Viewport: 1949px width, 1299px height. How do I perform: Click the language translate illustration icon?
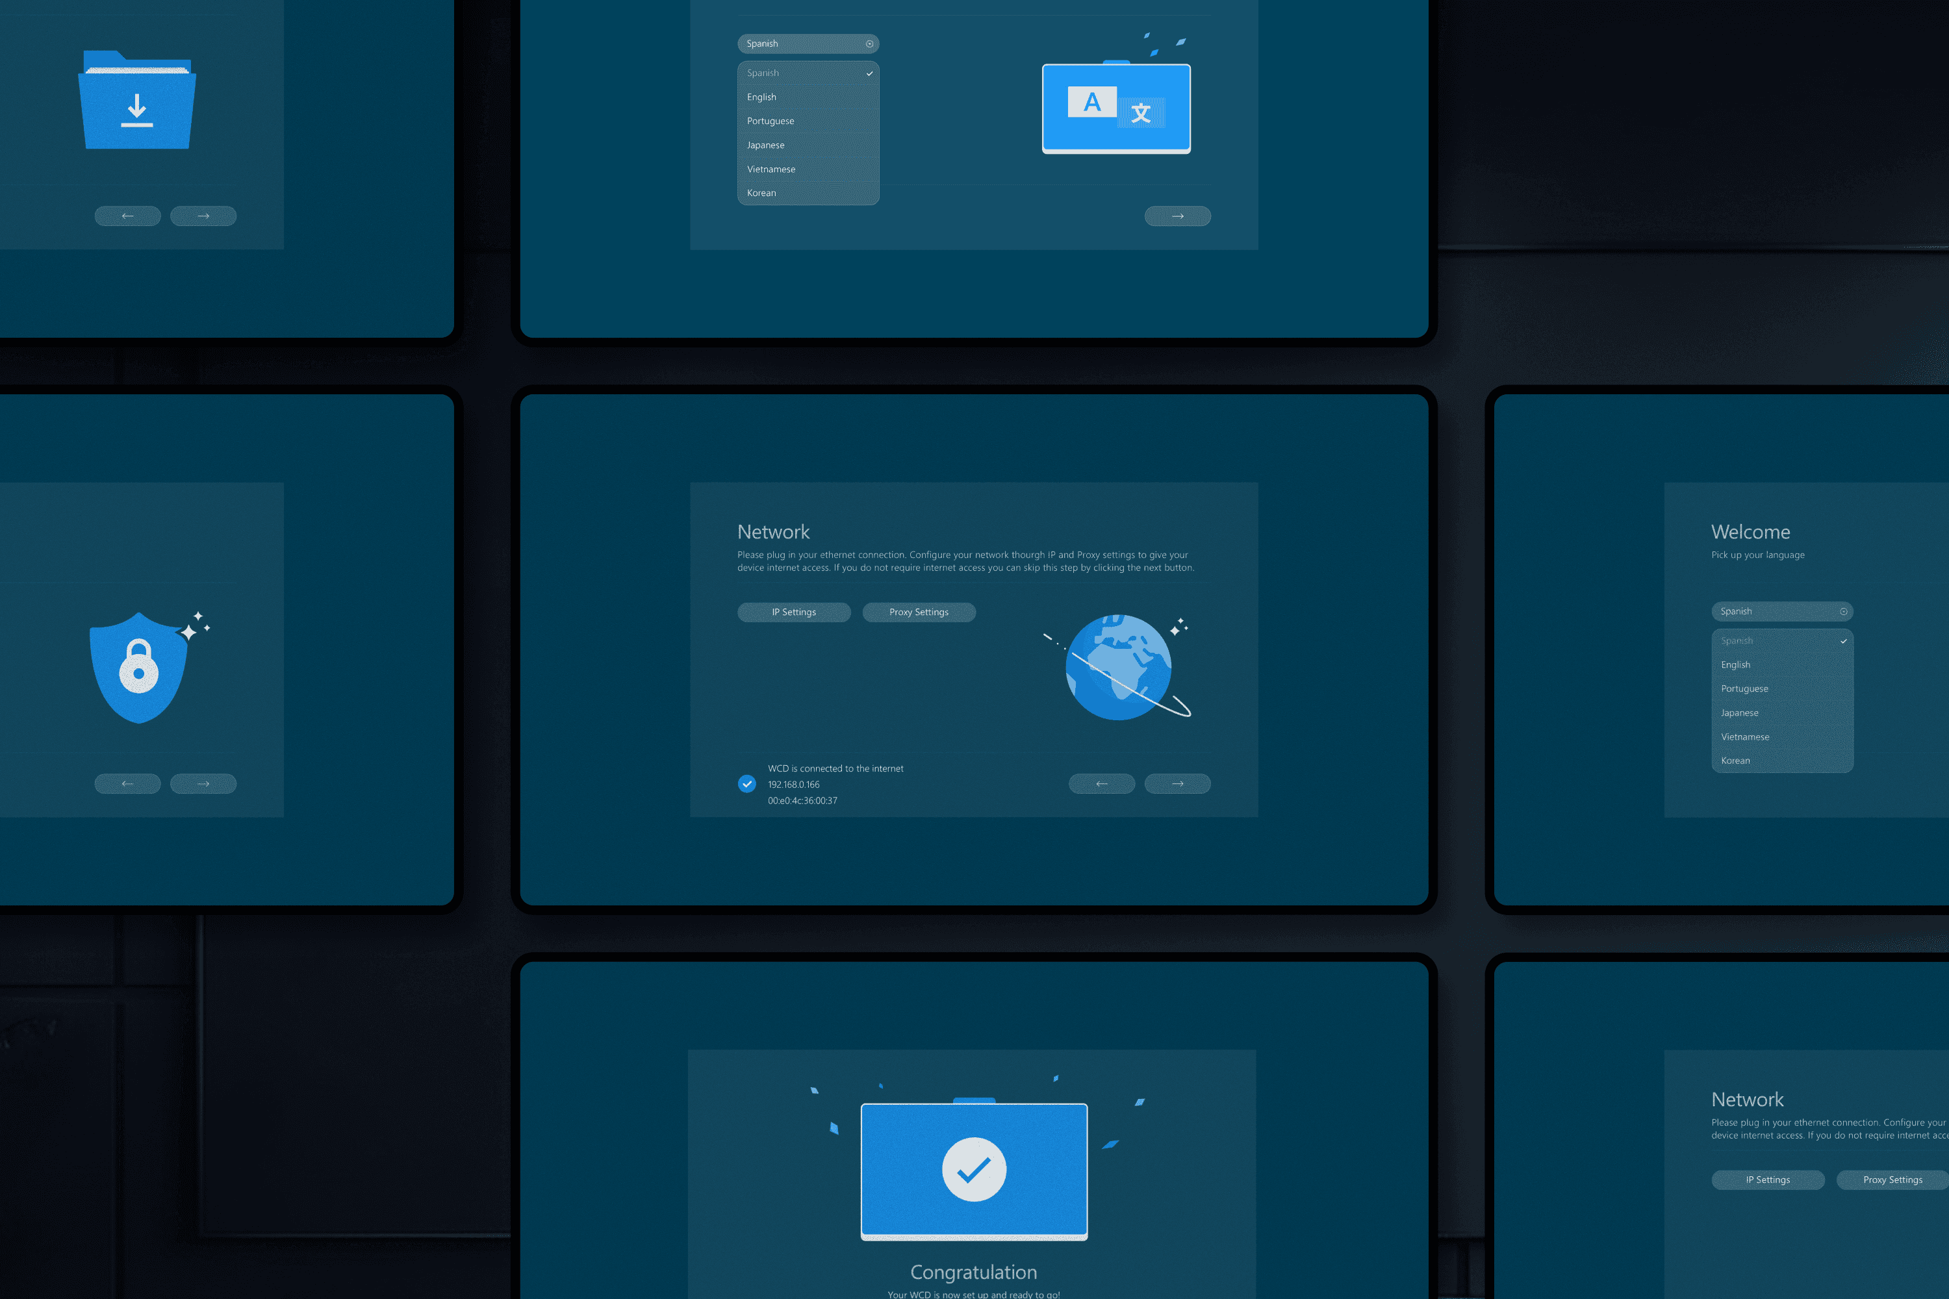pos(1115,108)
